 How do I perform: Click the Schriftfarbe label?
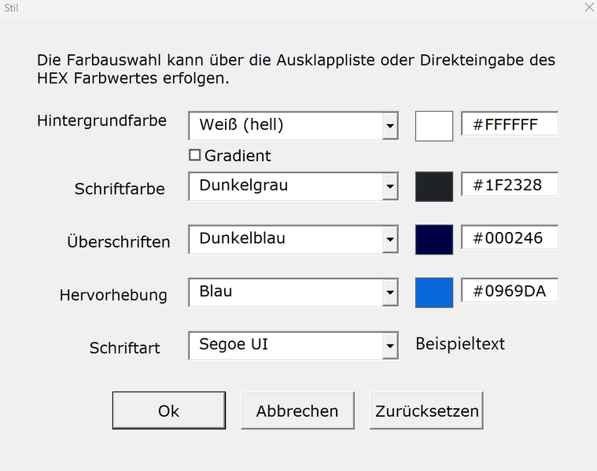point(120,189)
